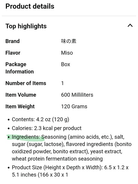Click the Top highlights heading
138x184 pixels.
click(26, 26)
